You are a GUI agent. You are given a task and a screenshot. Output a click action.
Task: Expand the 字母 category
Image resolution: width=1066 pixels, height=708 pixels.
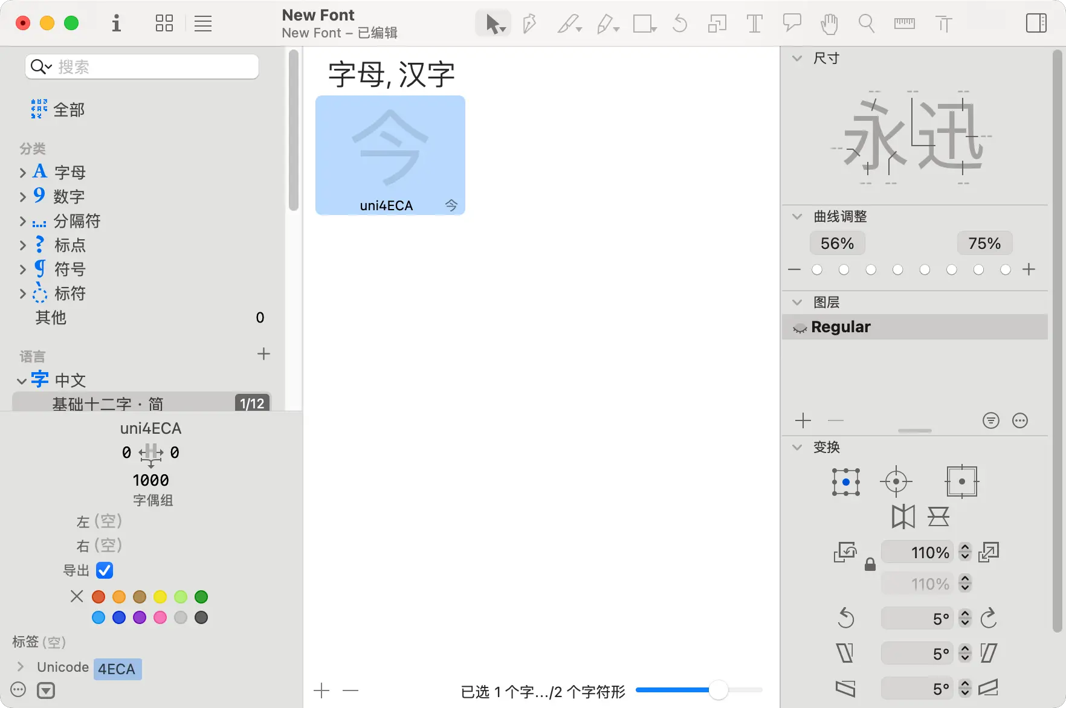pyautogui.click(x=22, y=173)
